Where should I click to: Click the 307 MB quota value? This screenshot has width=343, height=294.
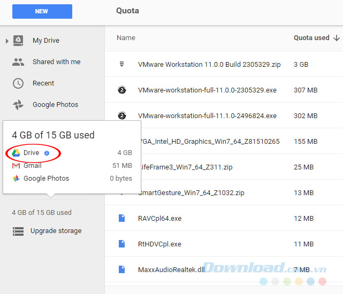306,90
